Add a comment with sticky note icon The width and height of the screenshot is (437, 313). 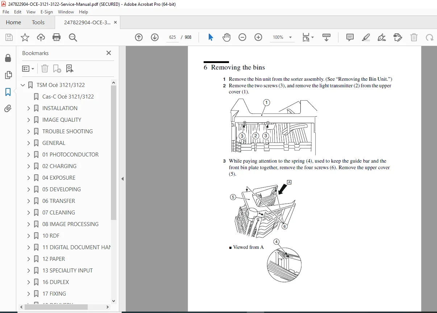350,37
